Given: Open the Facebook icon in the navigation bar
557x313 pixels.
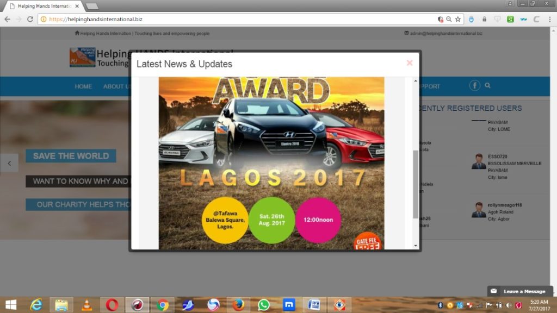Looking at the screenshot, I should 474,86.
